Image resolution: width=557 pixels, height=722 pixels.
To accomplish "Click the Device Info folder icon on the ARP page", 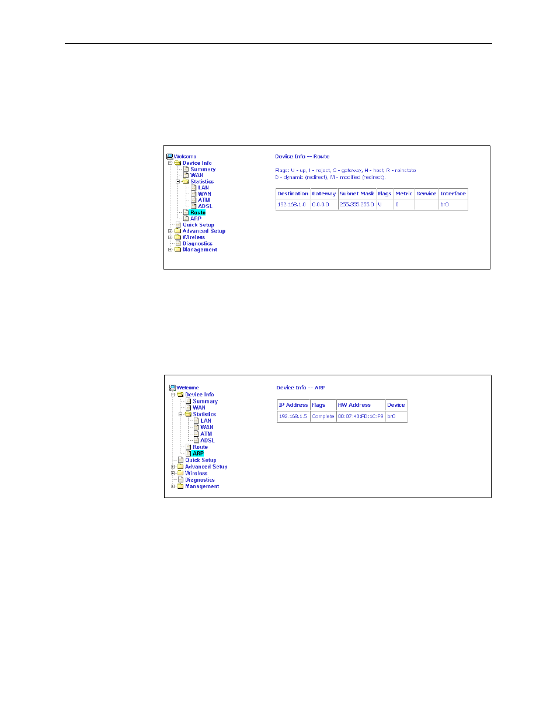I will click(x=180, y=395).
